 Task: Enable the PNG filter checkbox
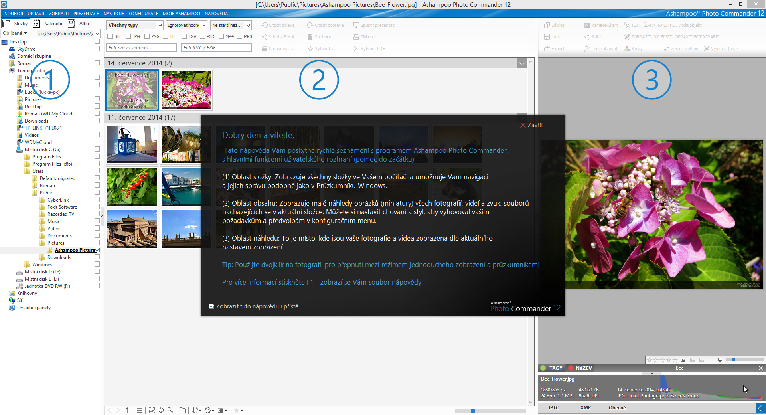(147, 36)
